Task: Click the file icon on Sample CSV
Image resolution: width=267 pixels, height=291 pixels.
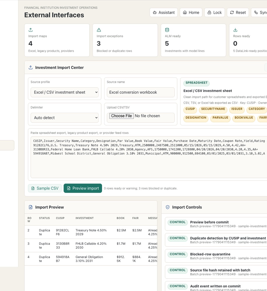Action: pyautogui.click(x=33, y=188)
